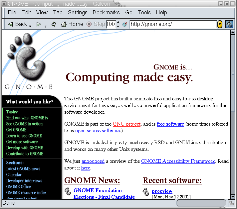Click the foot icon beside GNOME Foundation news
Screen dimensions: 237x209
point(68,191)
